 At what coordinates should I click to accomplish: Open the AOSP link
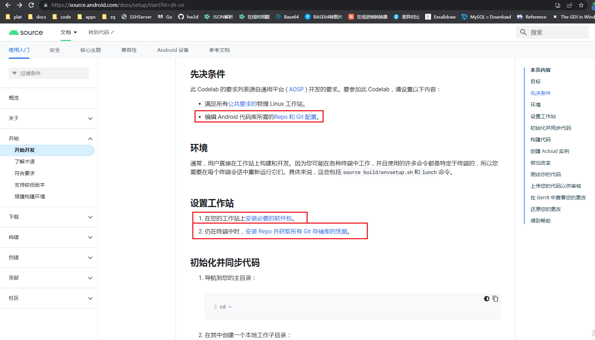click(x=296, y=89)
